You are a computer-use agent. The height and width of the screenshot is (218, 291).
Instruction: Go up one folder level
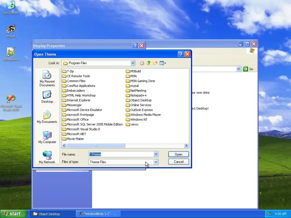148,63
